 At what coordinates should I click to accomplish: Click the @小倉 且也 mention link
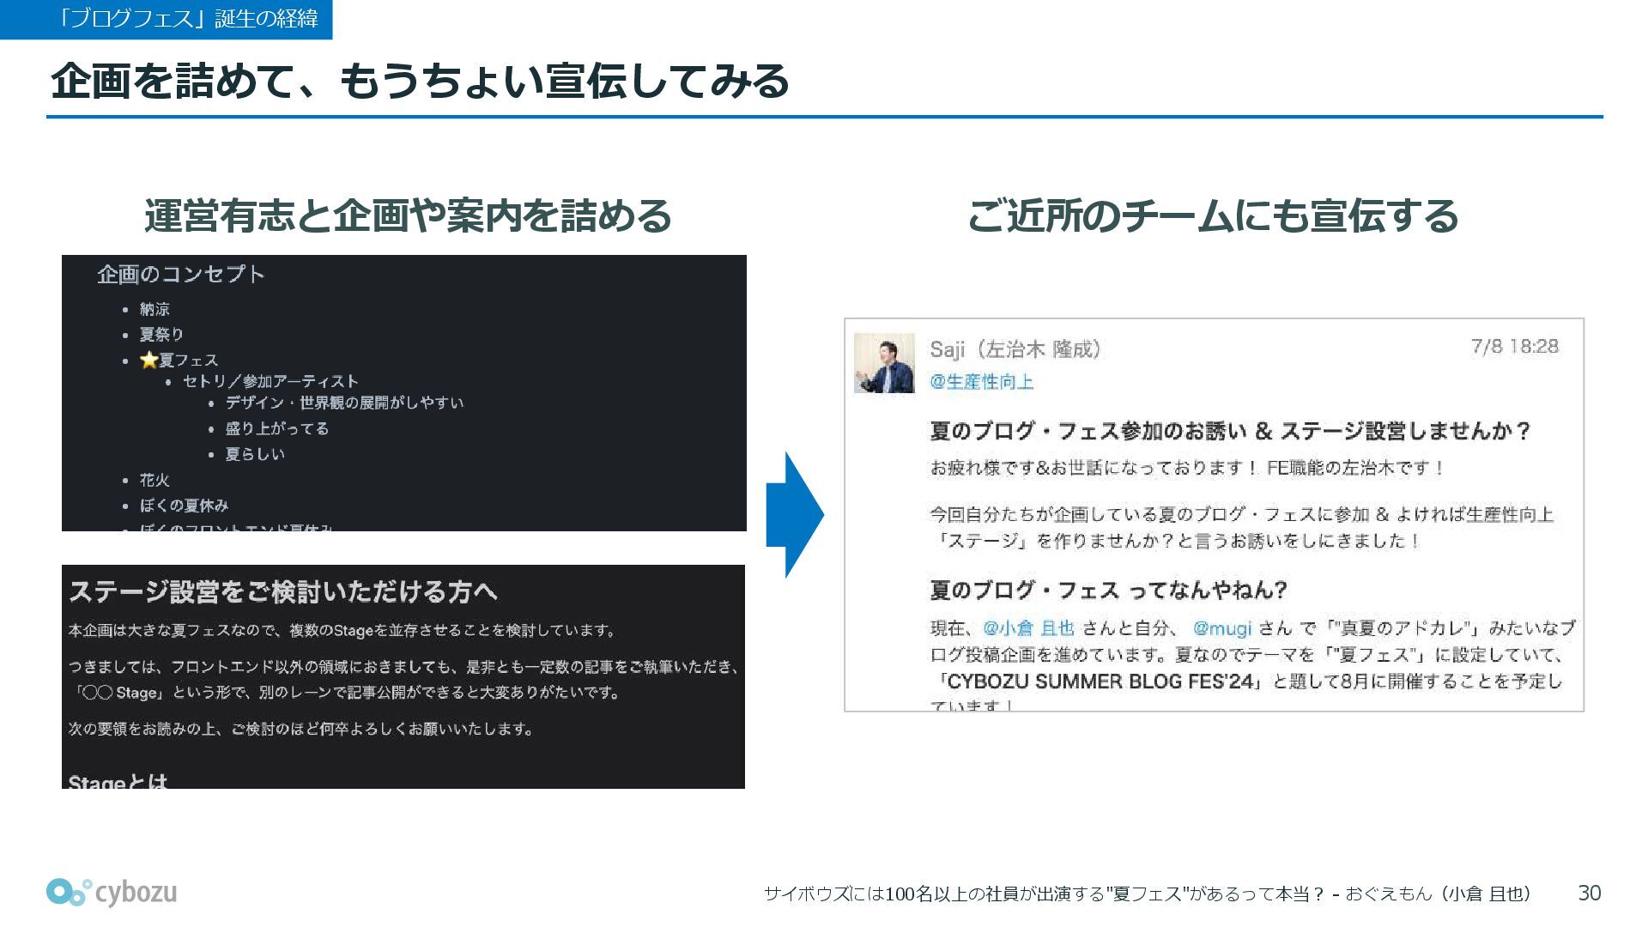coord(1028,628)
